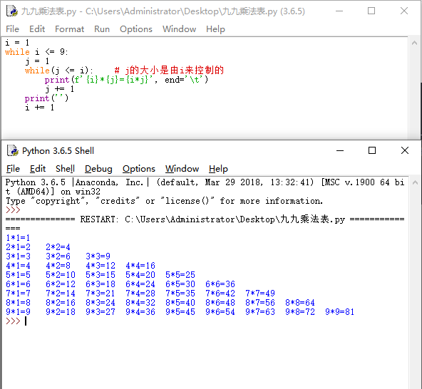
Task: Open Help menu in Python Shell
Action: (x=218, y=169)
